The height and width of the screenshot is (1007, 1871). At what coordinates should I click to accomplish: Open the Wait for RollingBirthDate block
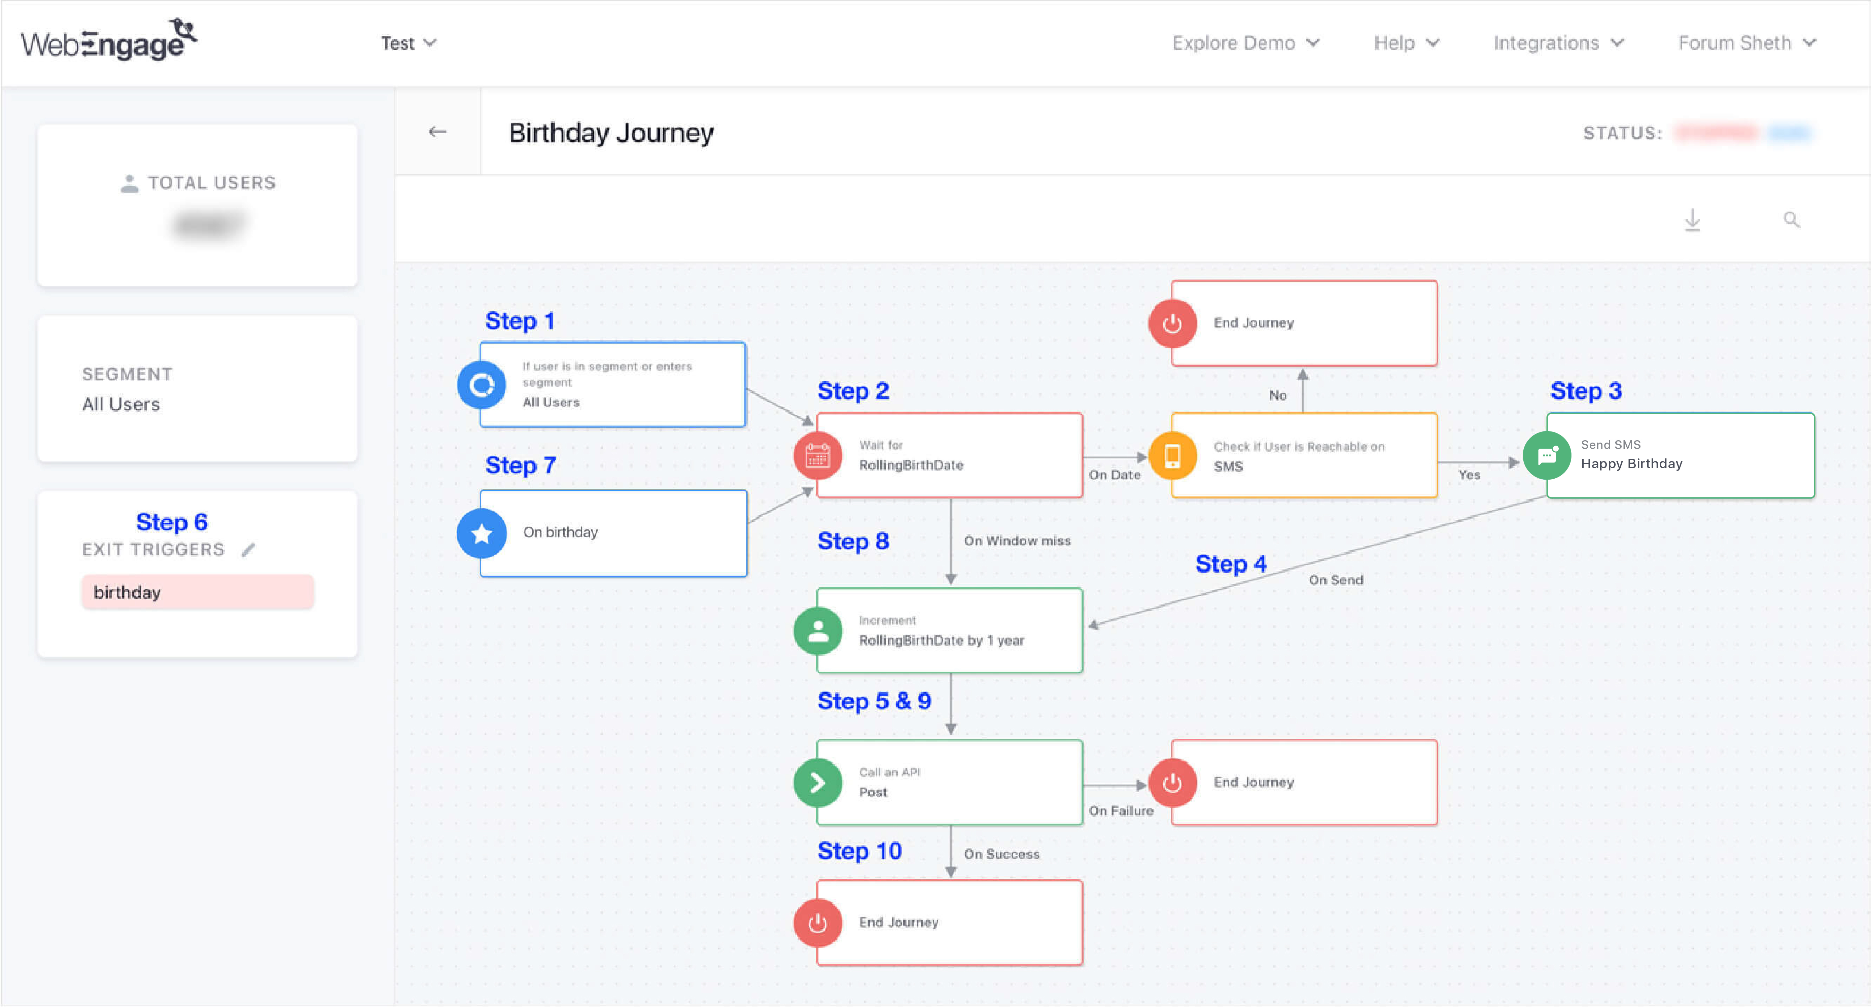(x=950, y=456)
